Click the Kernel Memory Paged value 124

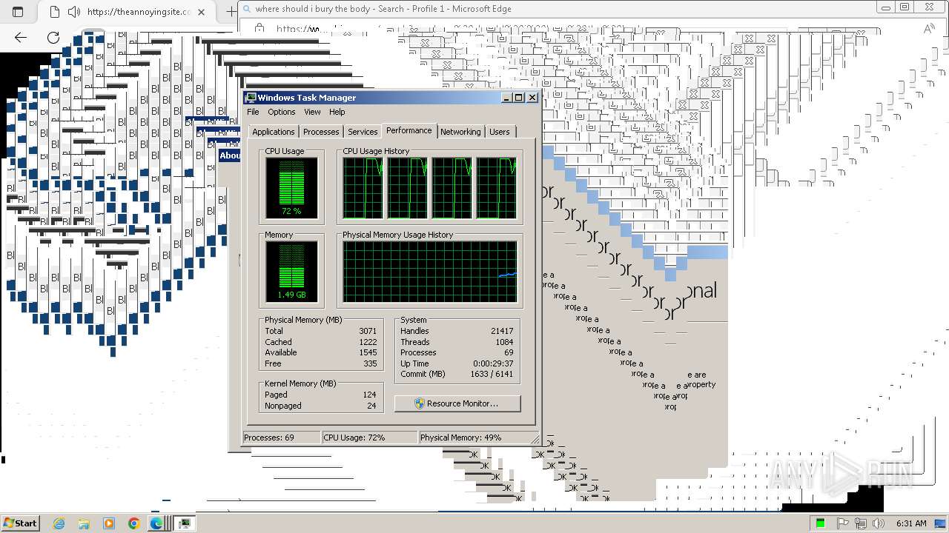369,395
